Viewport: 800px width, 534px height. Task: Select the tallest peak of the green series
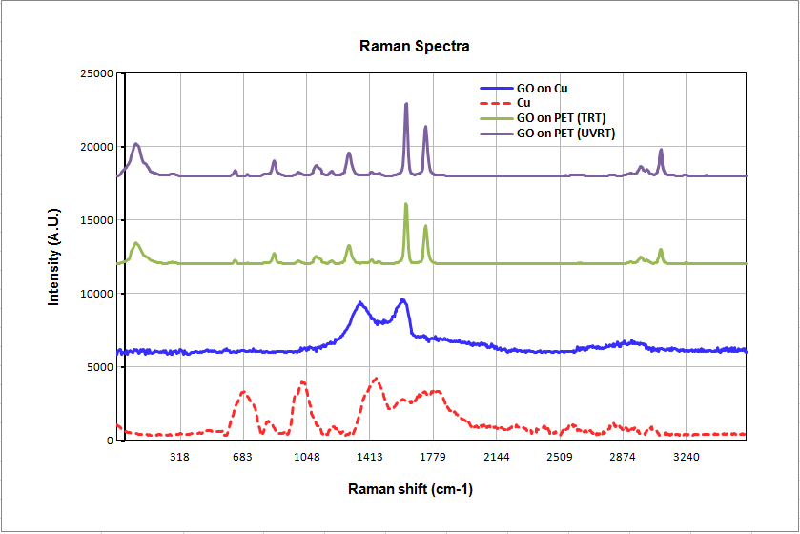(x=406, y=205)
